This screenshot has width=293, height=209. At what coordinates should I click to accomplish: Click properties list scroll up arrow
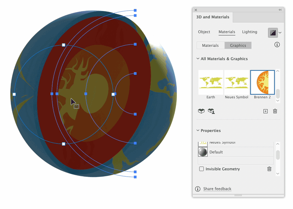(x=278, y=144)
